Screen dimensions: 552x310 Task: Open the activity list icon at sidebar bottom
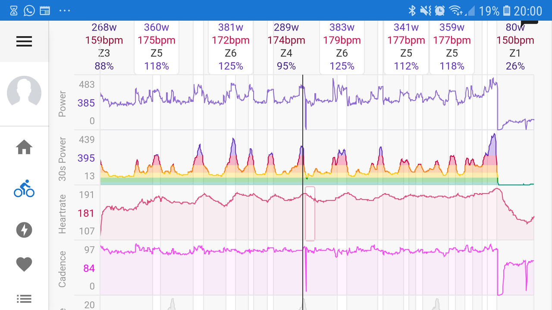[x=24, y=299]
